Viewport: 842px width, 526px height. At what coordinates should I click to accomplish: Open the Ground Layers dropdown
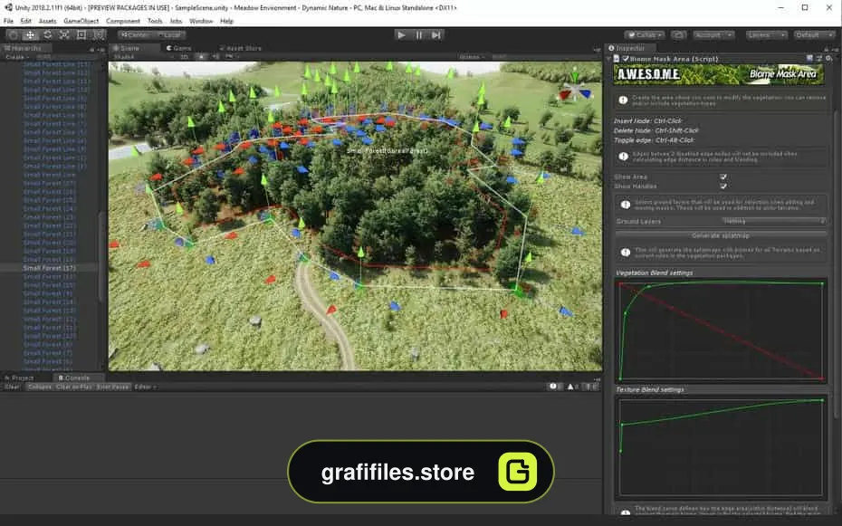[773, 221]
